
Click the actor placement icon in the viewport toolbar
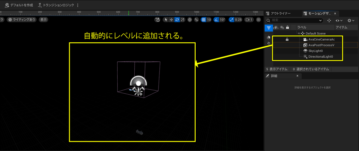tap(158, 20)
